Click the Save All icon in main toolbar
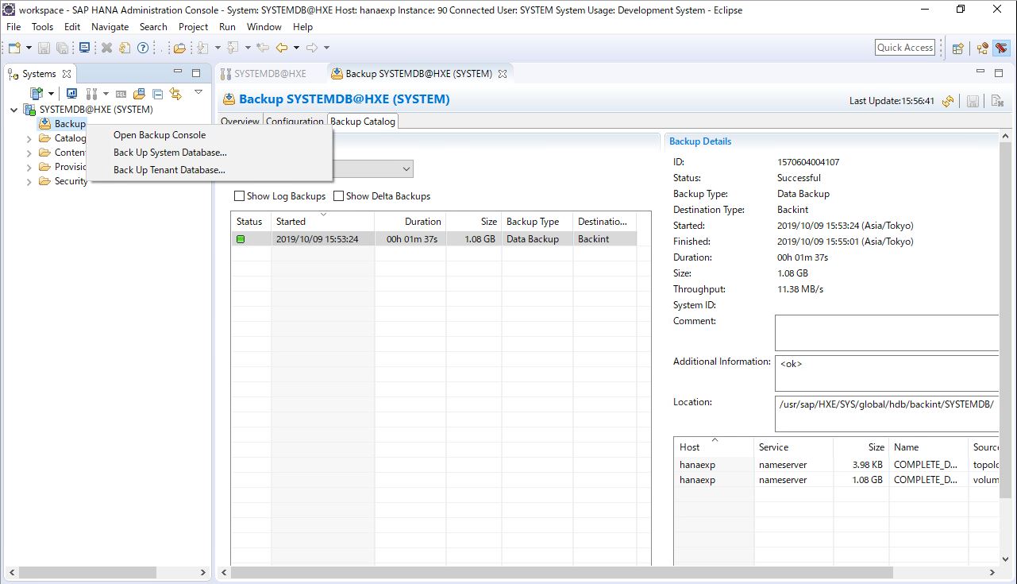 62,48
